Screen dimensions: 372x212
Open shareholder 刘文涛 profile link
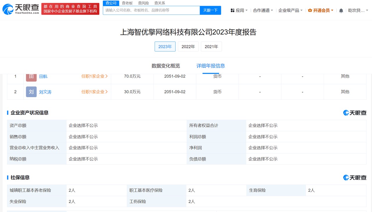point(45,92)
